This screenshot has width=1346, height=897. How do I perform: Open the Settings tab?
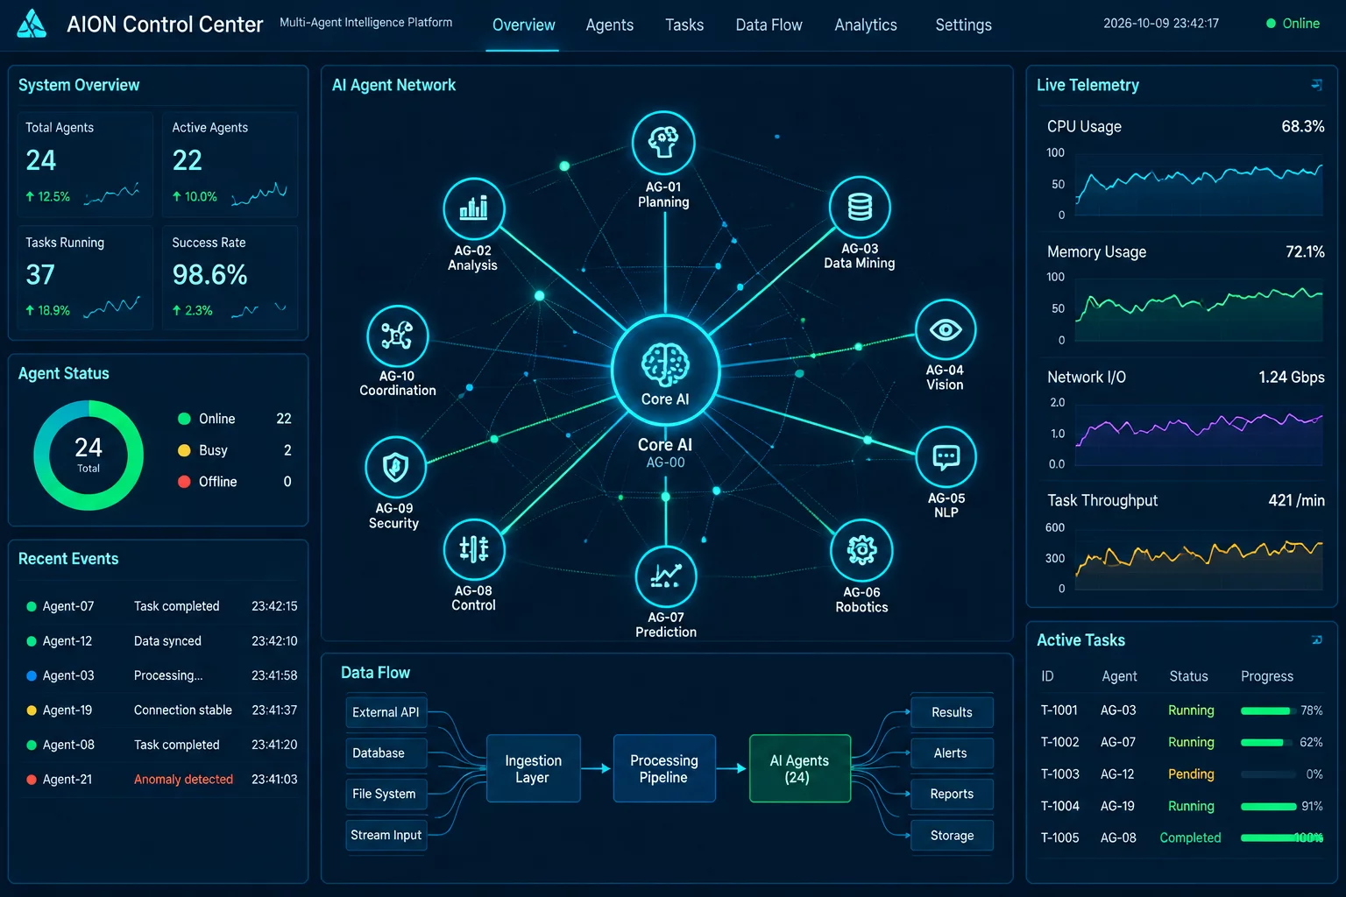(x=964, y=25)
